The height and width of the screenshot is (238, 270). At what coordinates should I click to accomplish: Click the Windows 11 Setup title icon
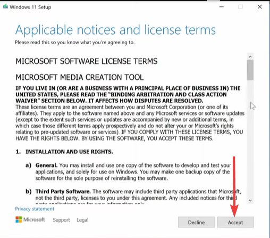(x=5, y=7)
